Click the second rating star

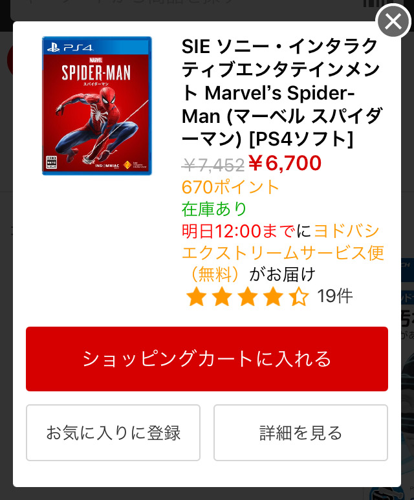pyautogui.click(x=222, y=296)
